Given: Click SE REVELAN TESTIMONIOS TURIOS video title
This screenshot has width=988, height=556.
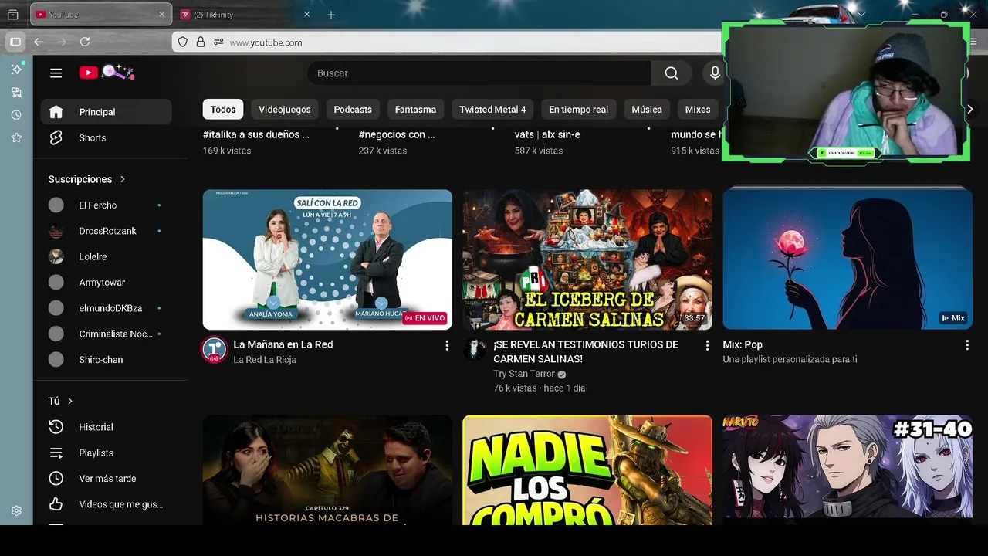Looking at the screenshot, I should (586, 351).
